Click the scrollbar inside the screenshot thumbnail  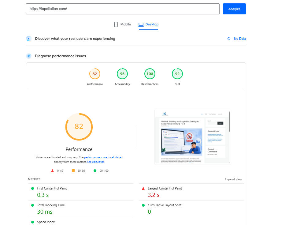point(229,122)
